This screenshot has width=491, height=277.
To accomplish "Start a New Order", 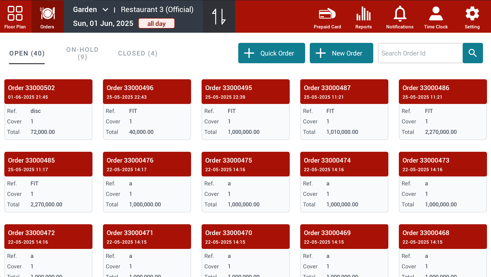I will pos(342,53).
